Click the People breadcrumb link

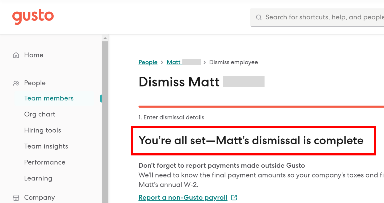pyautogui.click(x=148, y=62)
